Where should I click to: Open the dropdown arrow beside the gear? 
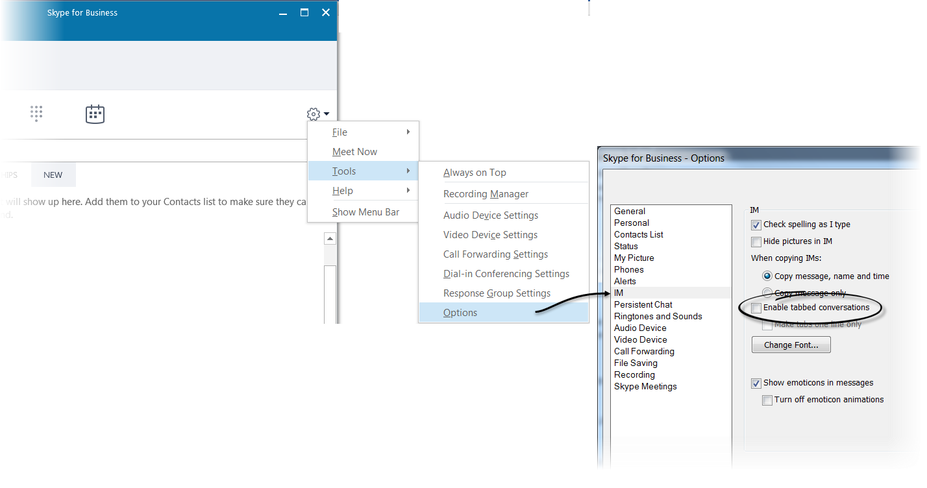click(x=325, y=113)
